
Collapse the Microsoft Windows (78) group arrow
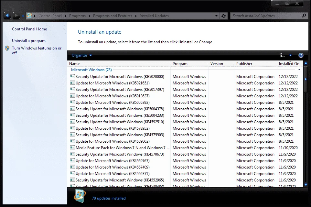click(x=299, y=70)
